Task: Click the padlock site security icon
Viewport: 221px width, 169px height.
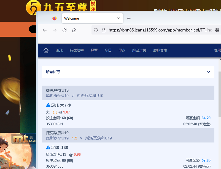Action: (104, 30)
